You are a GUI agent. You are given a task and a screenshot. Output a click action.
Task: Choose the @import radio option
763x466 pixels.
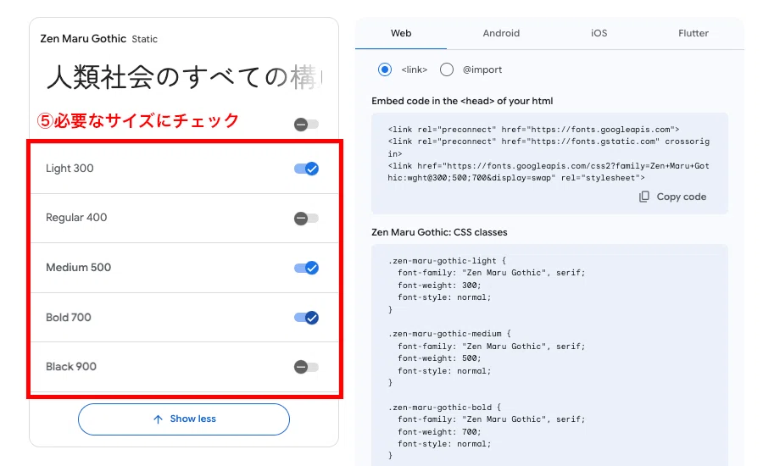pos(446,69)
